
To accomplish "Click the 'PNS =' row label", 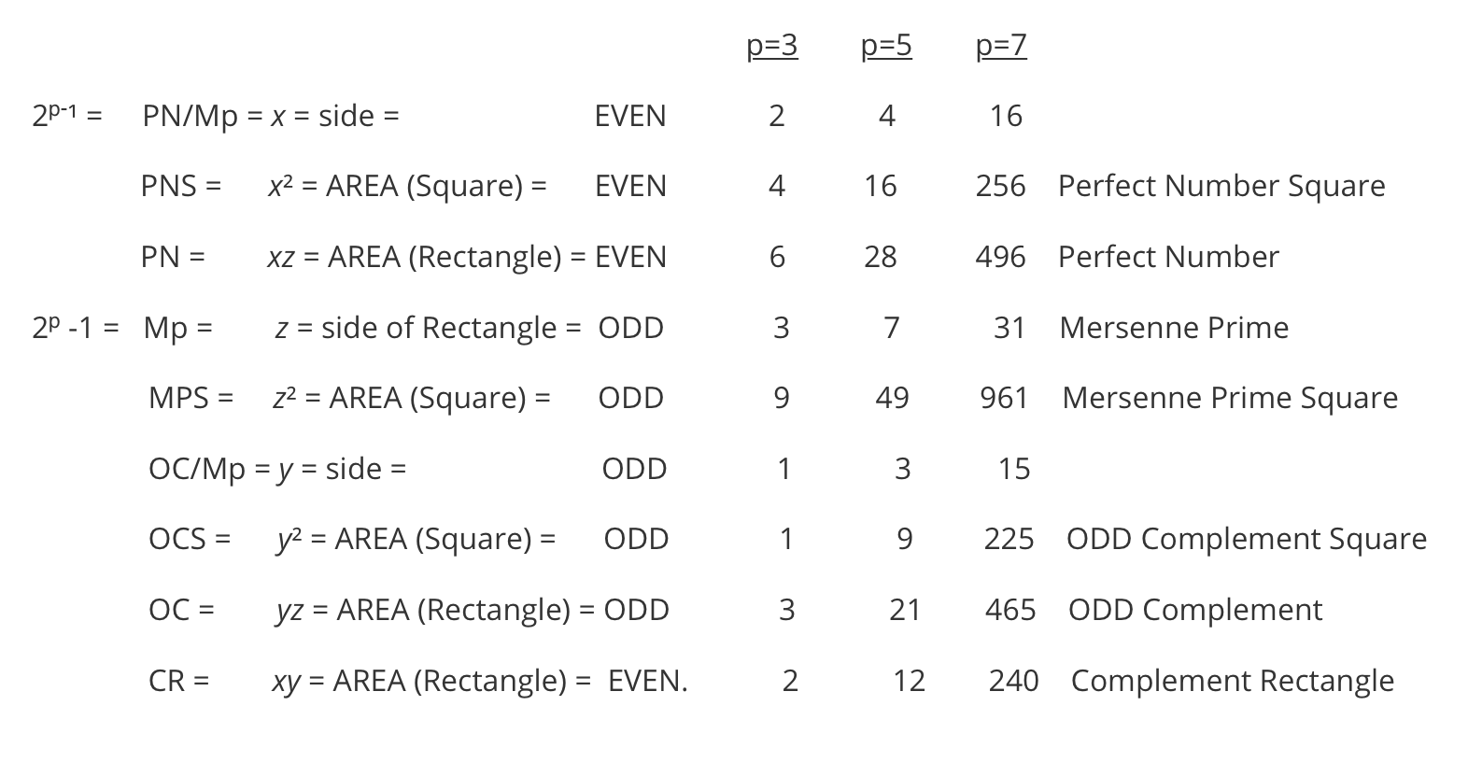I will point(181,186).
